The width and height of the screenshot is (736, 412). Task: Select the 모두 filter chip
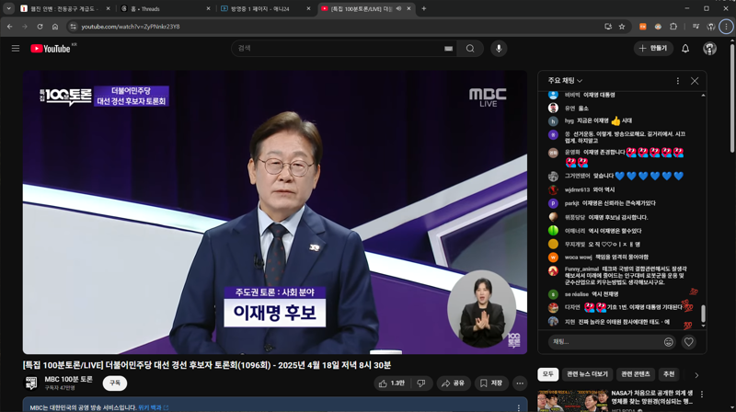click(x=547, y=374)
